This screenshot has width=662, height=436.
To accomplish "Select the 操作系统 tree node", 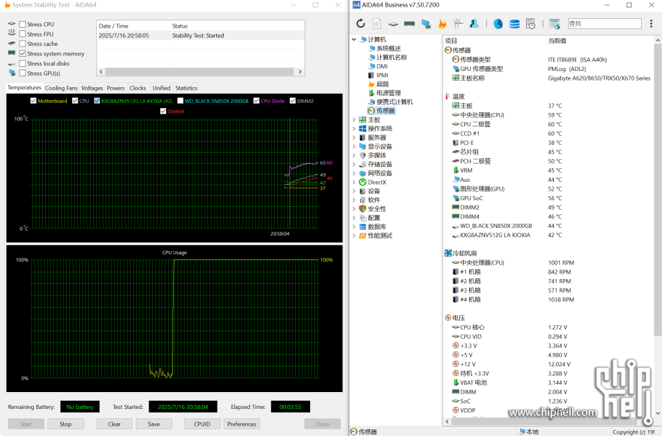I will click(380, 128).
